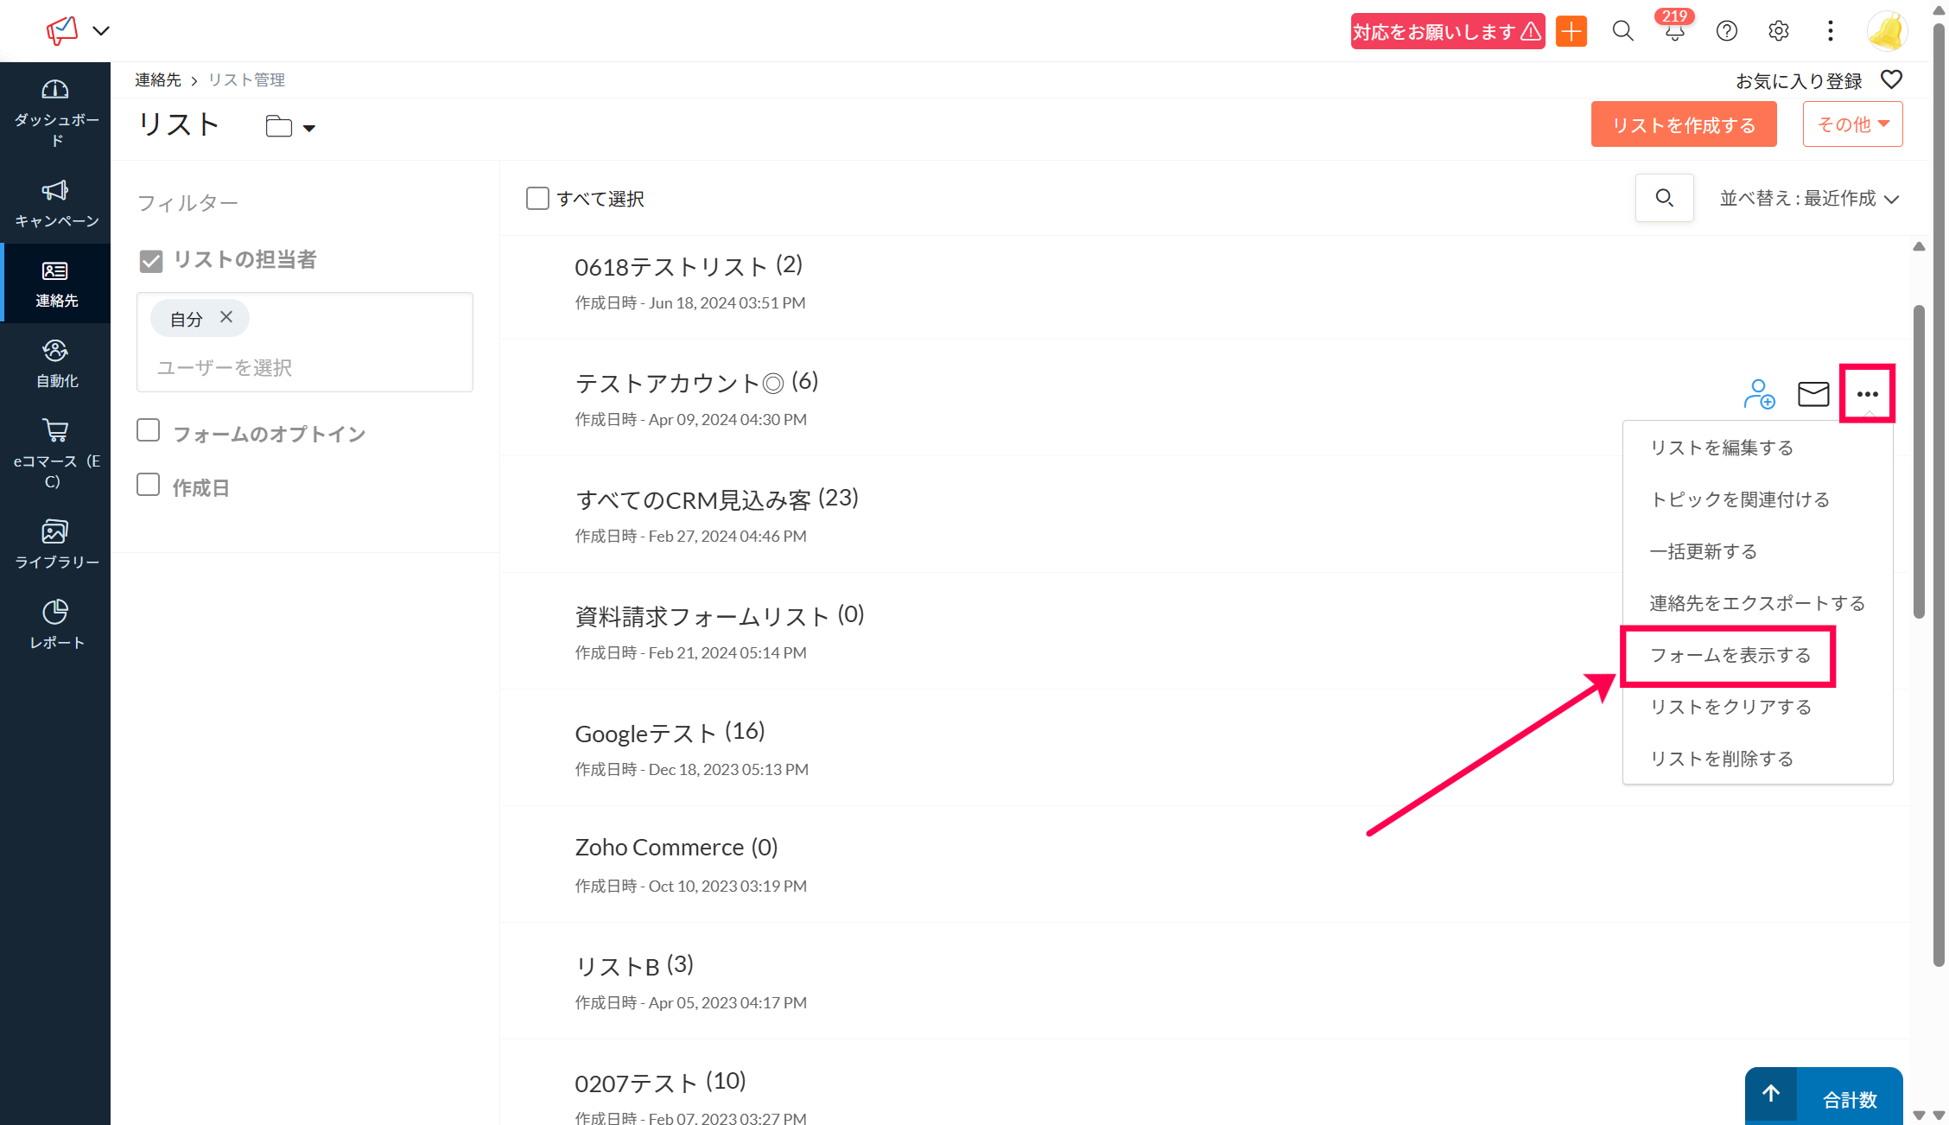1949x1125 pixels.
Task: Check the すべて選択 checkbox
Action: [x=537, y=199]
